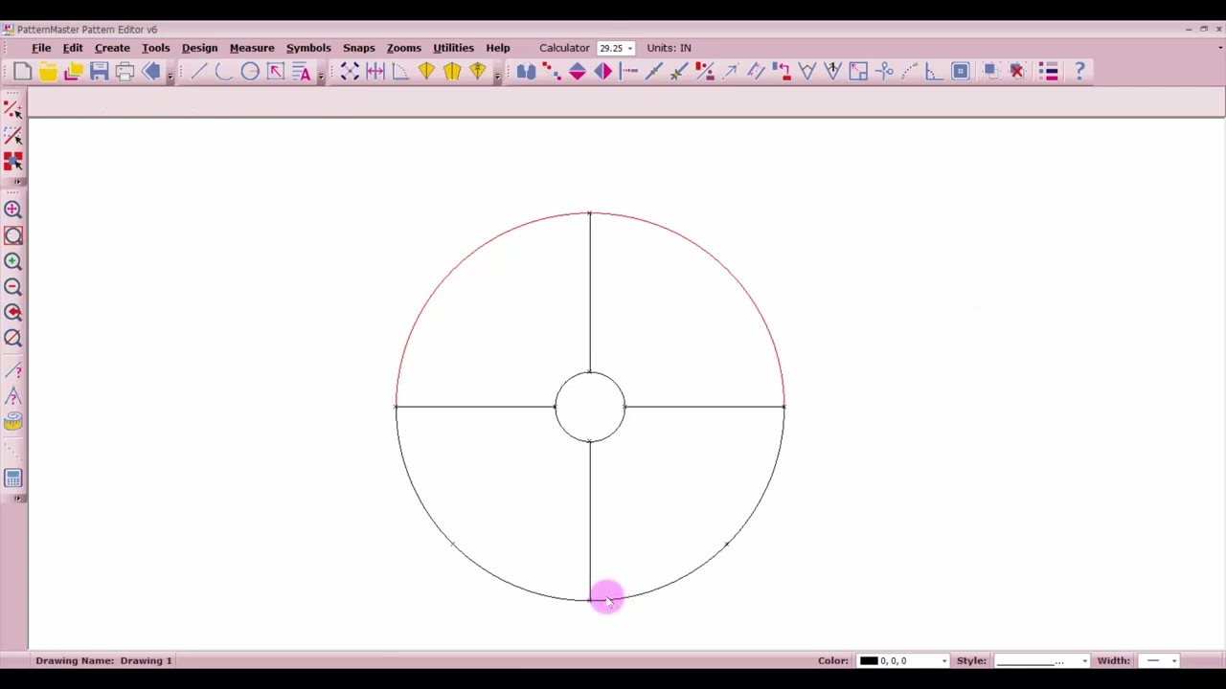Screen dimensions: 1226x689
Task: Click the measure line question mark icon
Action: [x=13, y=371]
